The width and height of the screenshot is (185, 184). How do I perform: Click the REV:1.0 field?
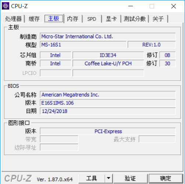[x=152, y=45]
